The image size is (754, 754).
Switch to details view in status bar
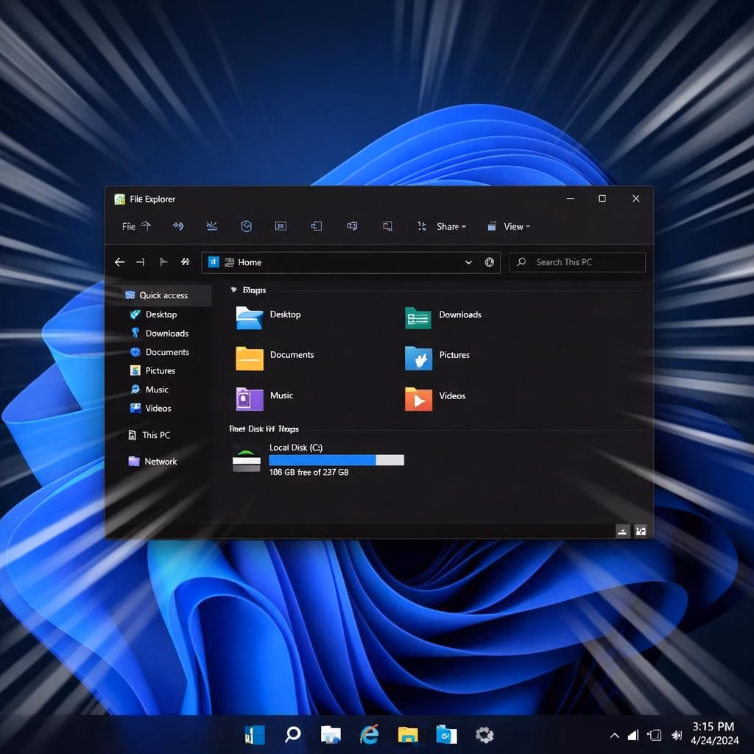coord(623,532)
